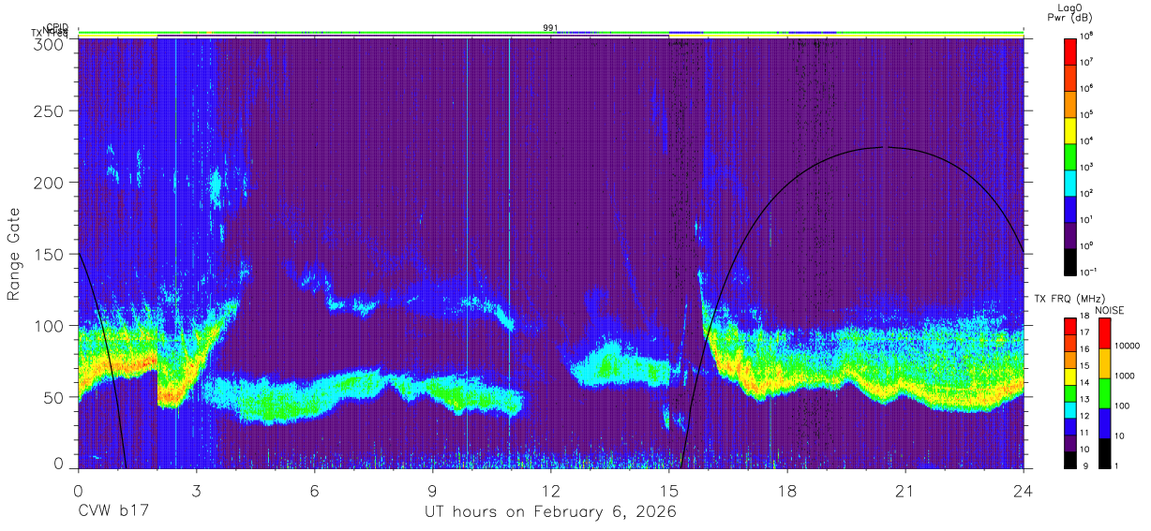Click the '100' range gate tick label
This screenshot has height=531, width=1151.
coord(49,326)
